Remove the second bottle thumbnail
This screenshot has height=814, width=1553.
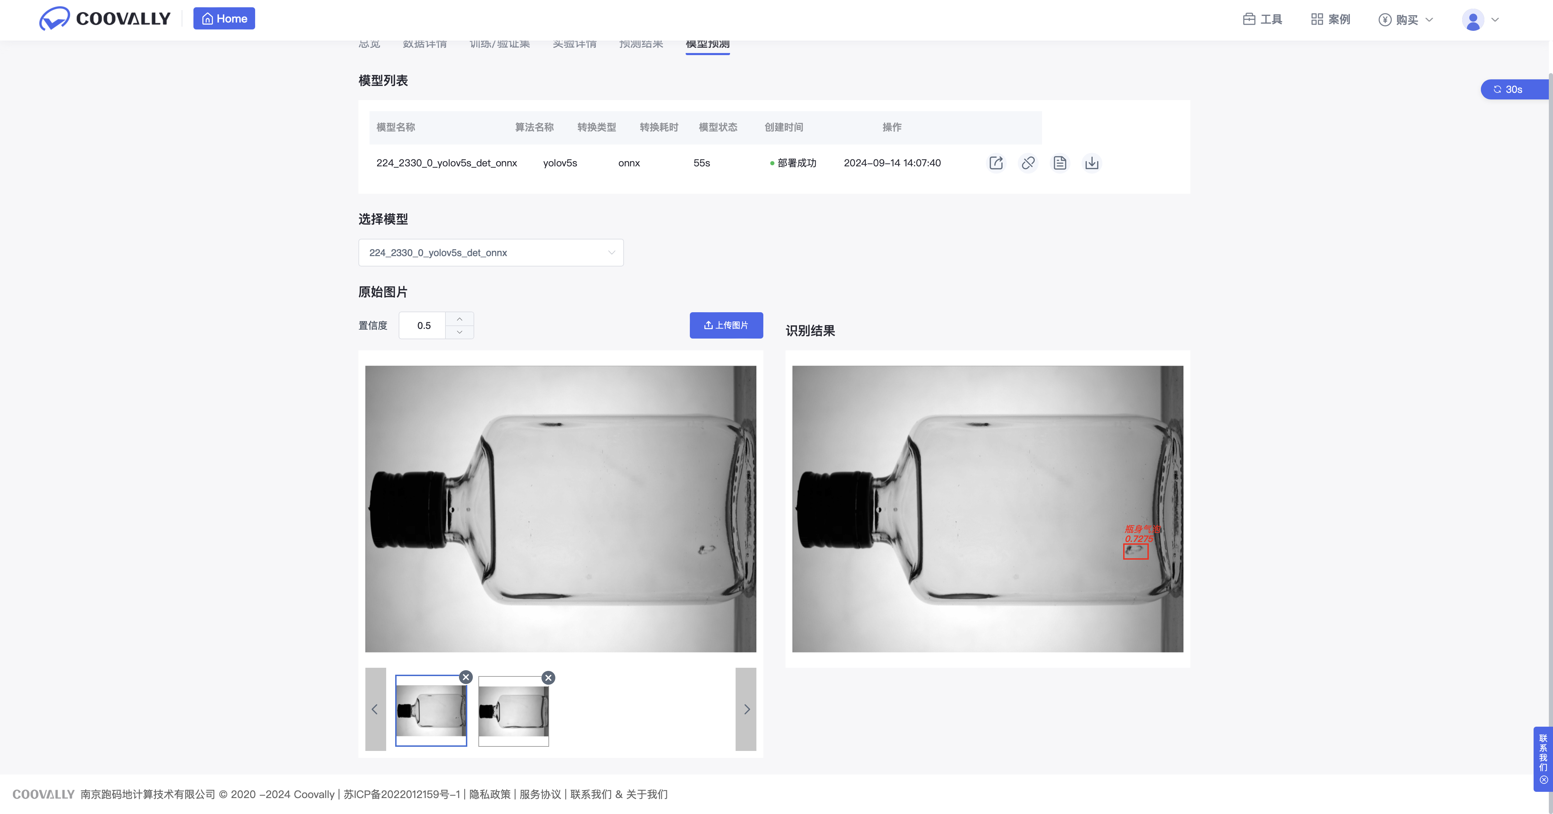tap(548, 678)
